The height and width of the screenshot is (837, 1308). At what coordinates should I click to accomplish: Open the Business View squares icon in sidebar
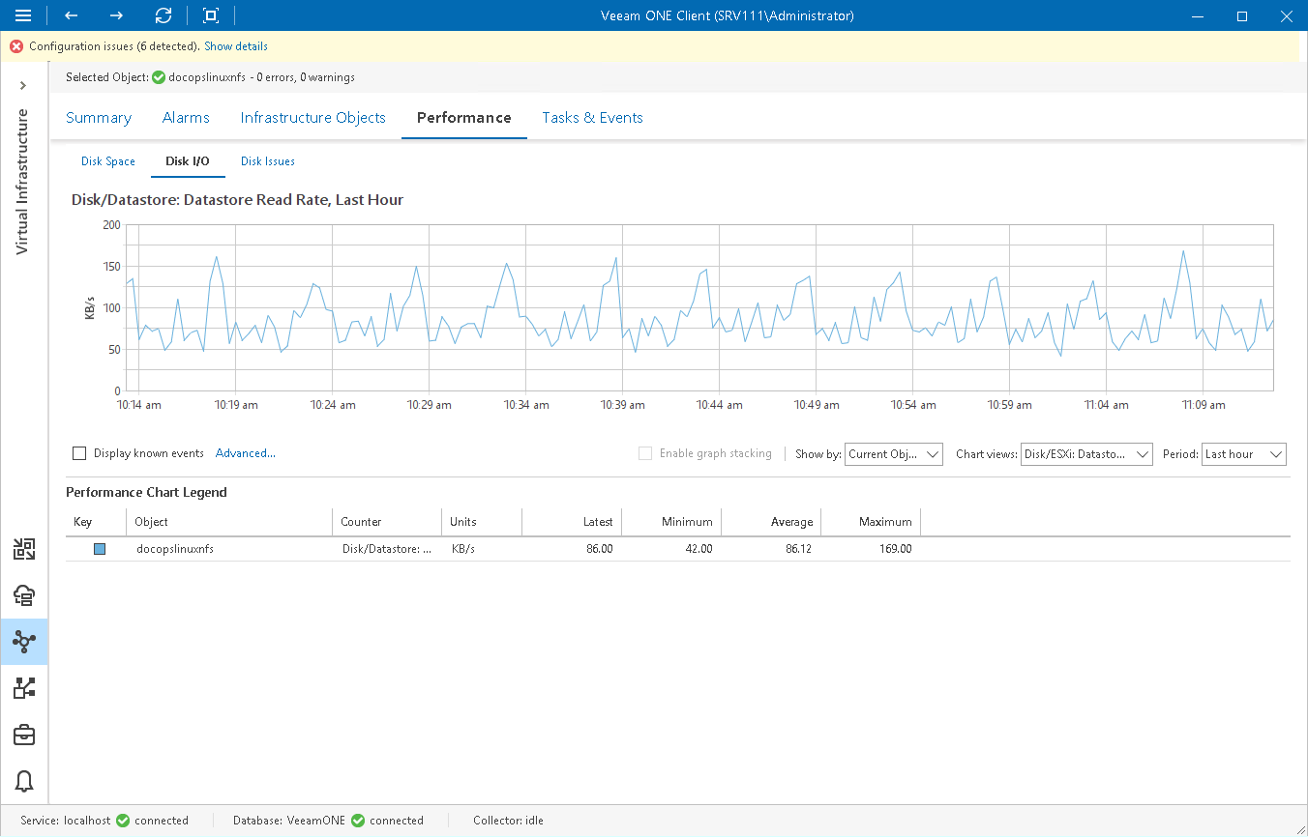[24, 688]
